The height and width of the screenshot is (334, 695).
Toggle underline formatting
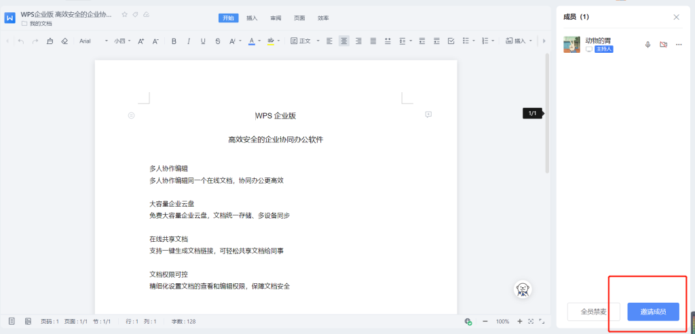click(x=203, y=41)
